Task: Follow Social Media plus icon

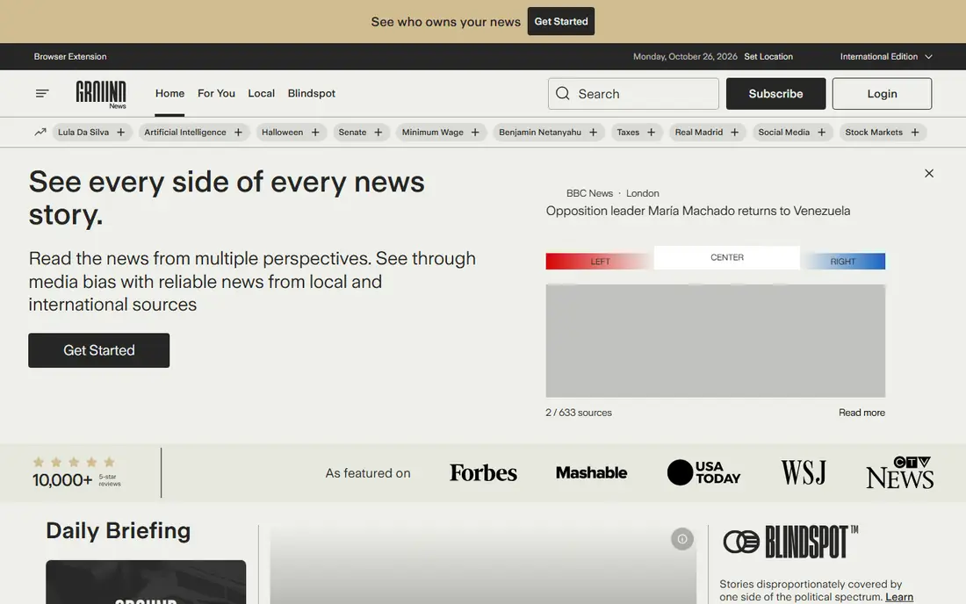Action: coord(821,133)
